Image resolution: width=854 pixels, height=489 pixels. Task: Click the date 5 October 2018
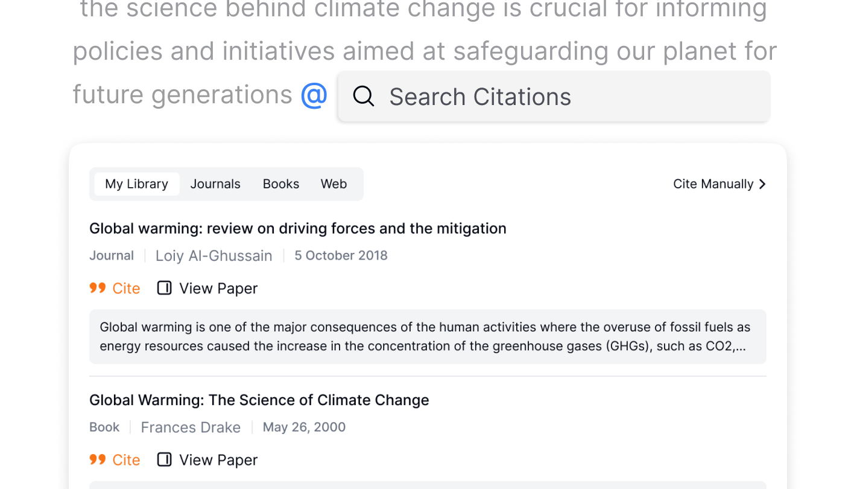[341, 255]
